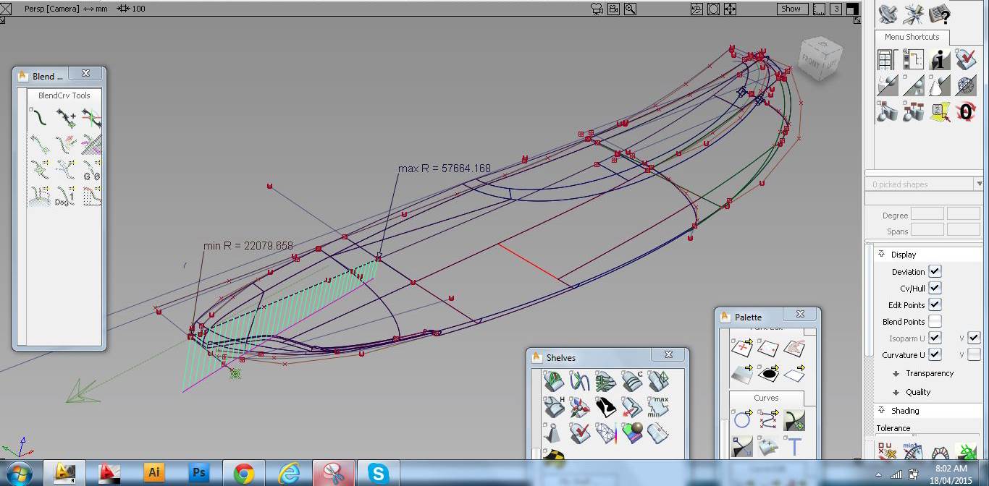Open the help book icon
This screenshot has height=486, width=989.
coord(940,14)
